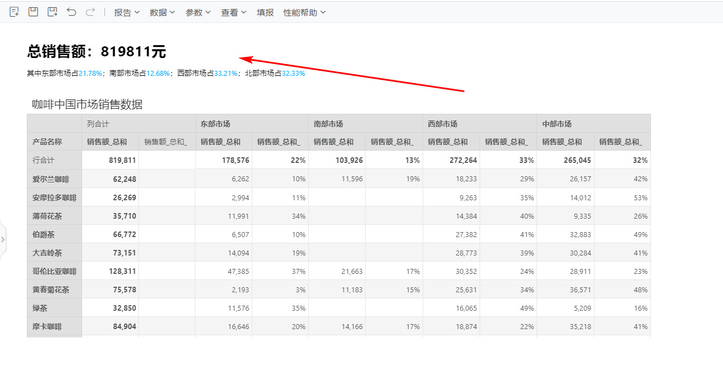Click the 32.33% north market value
Viewport: 723px width, 381px height.
coord(294,73)
